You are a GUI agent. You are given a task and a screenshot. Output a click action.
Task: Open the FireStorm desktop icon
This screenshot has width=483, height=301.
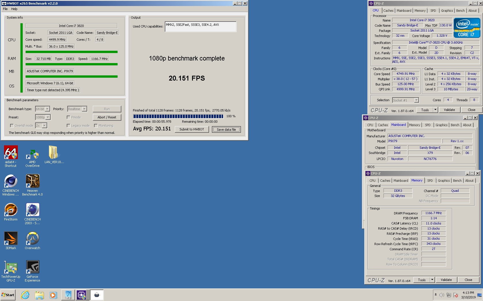pyautogui.click(x=11, y=212)
